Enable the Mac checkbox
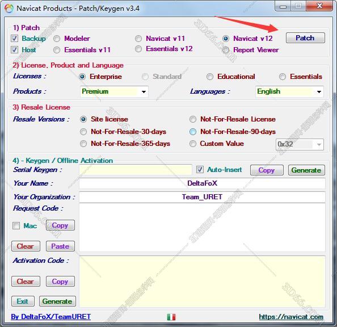Viewport: 337px width, 327px height. point(16,226)
